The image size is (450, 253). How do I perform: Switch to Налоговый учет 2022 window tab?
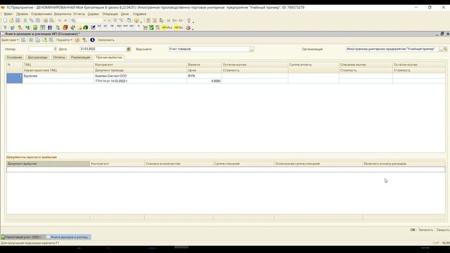(22, 237)
